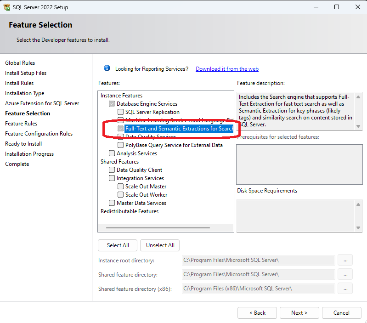
Task: Enable PolyBase Query Service for External Data
Action: (120, 145)
